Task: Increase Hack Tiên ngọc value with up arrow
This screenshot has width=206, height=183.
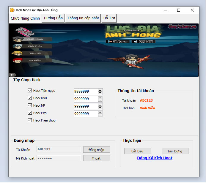Action: point(100,90)
